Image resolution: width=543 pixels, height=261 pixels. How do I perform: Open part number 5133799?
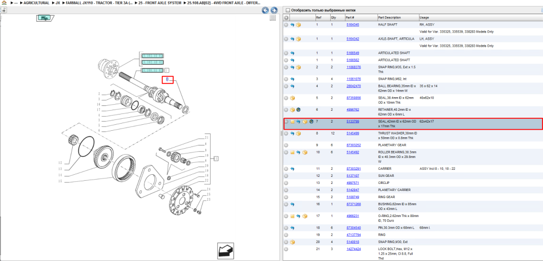[x=352, y=122]
